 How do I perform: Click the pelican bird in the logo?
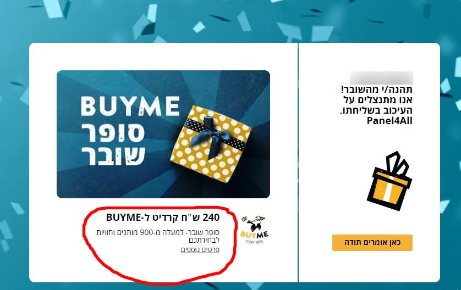(x=255, y=223)
